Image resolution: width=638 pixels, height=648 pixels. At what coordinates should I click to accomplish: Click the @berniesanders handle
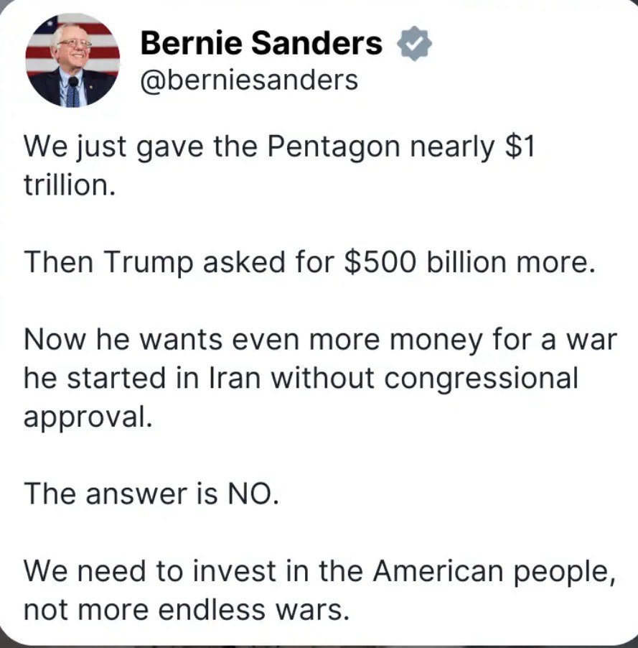(248, 80)
